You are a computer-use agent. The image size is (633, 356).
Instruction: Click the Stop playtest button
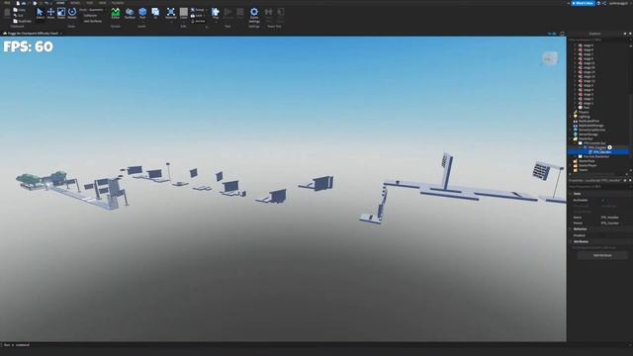tap(240, 13)
